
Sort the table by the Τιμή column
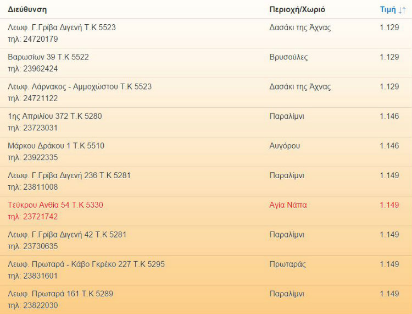[388, 10]
